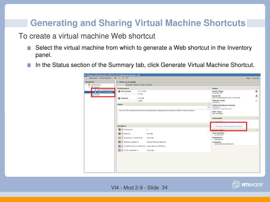Click the VMware logo on the slide

pos(248,184)
